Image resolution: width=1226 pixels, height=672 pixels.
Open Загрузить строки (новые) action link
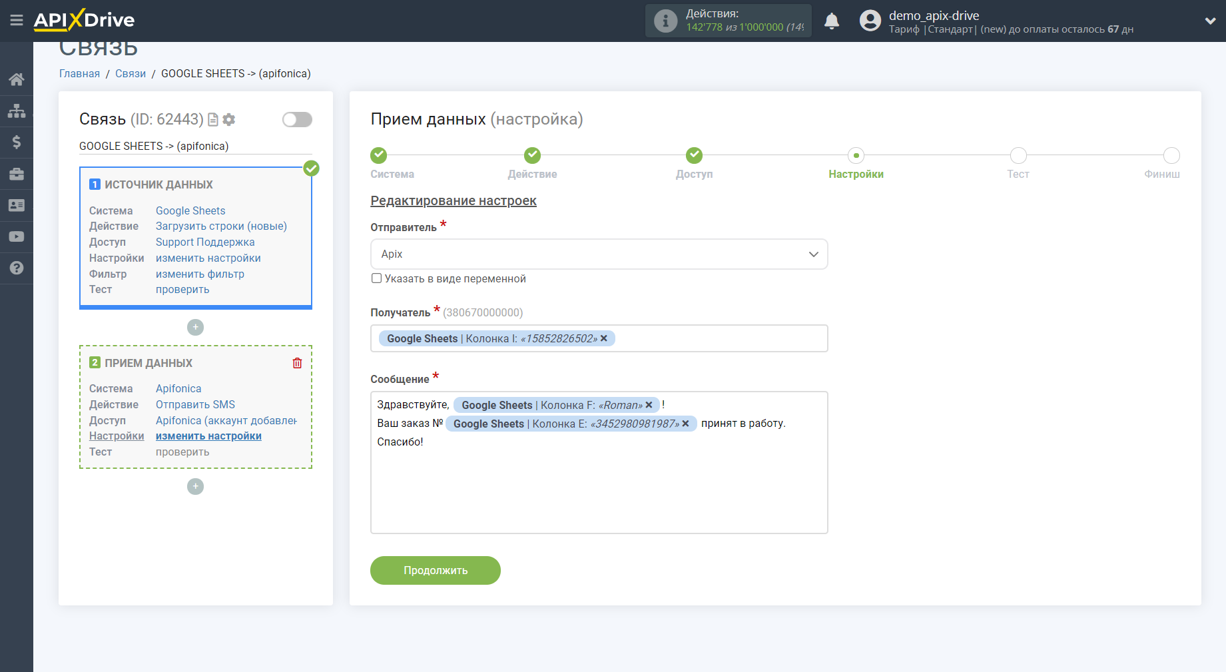coord(221,226)
